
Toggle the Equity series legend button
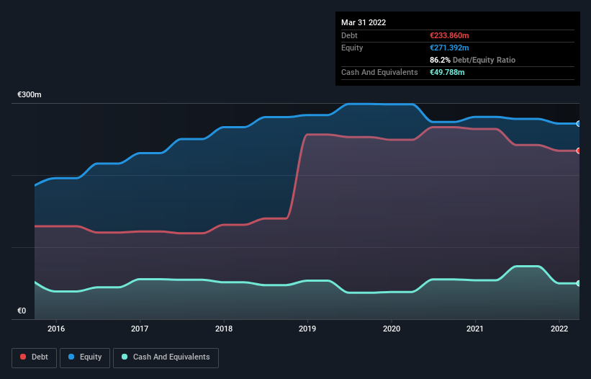[85, 357]
